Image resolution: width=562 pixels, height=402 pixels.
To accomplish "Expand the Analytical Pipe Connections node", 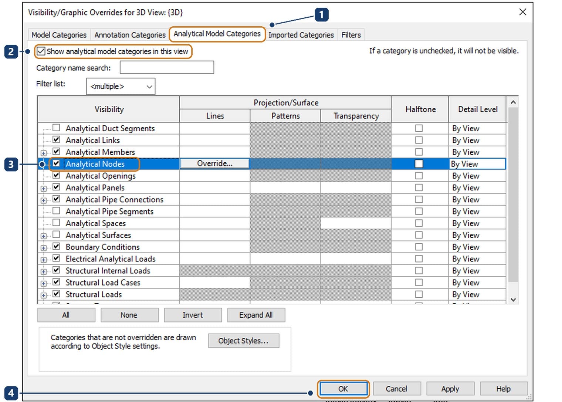I will pyautogui.click(x=44, y=200).
